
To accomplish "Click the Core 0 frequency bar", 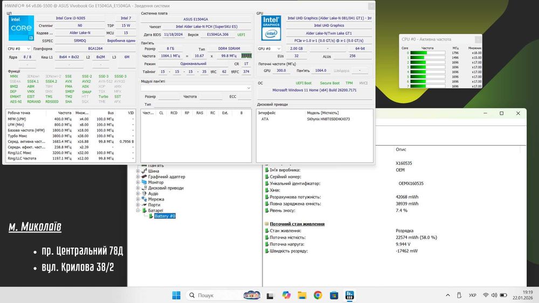I will pos(427,53).
